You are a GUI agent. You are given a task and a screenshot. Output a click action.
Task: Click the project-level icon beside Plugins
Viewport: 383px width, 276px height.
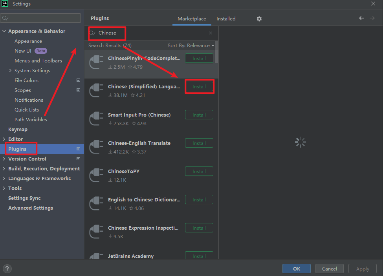[x=79, y=149]
